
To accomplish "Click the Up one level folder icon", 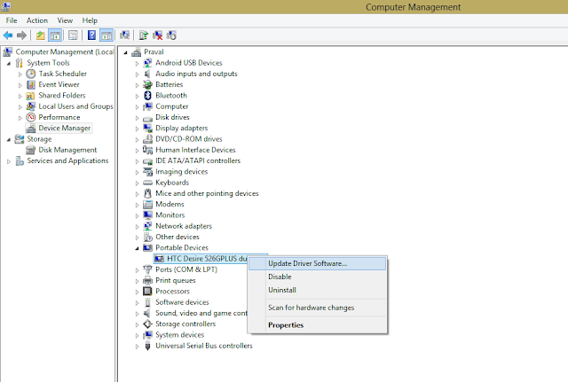I will [41, 35].
